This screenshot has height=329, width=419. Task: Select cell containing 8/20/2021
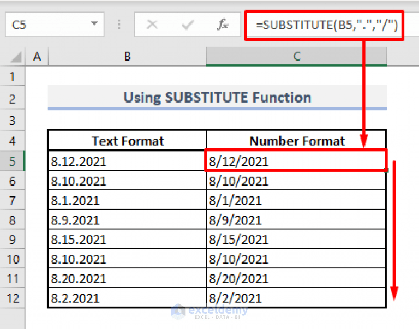click(296, 278)
